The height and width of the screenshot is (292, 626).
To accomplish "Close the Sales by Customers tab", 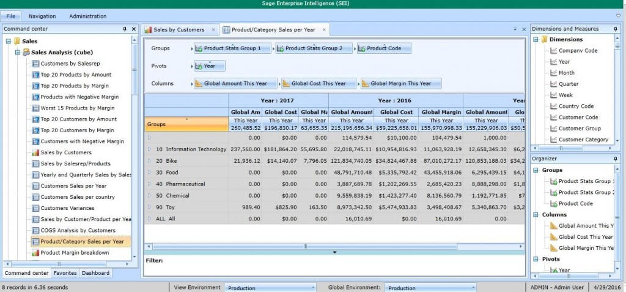I will click(x=213, y=29).
